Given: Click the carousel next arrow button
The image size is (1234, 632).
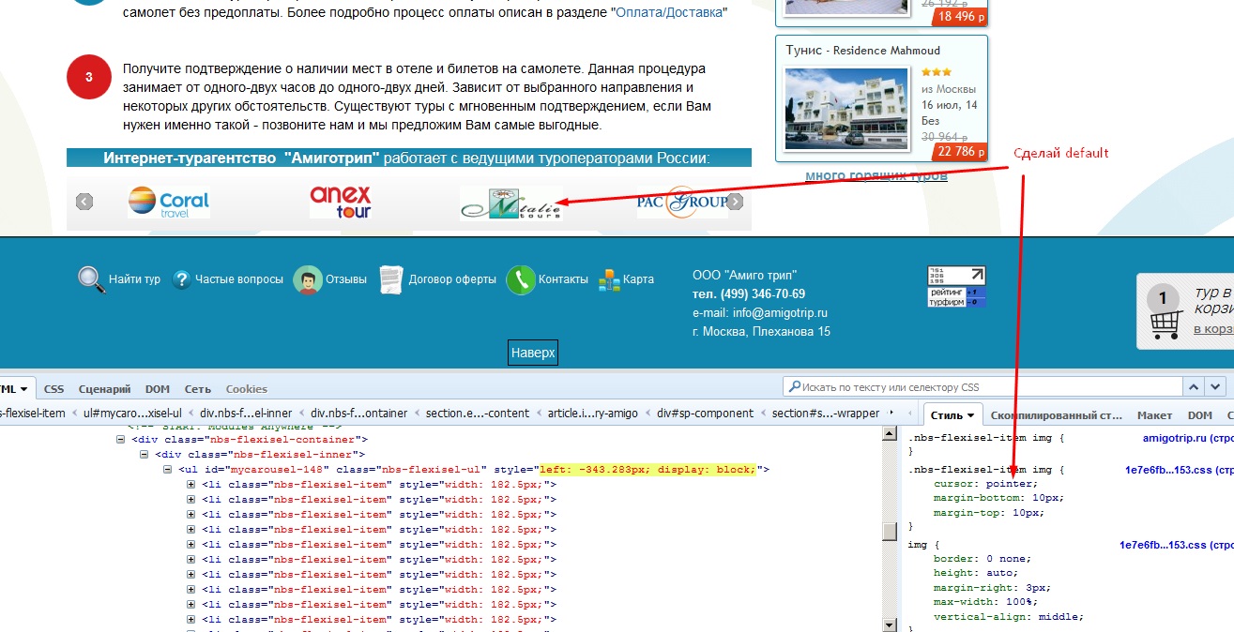Looking at the screenshot, I should 736,202.
